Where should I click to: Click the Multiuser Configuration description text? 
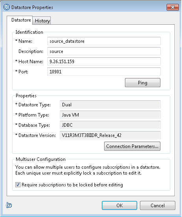click(x=88, y=170)
